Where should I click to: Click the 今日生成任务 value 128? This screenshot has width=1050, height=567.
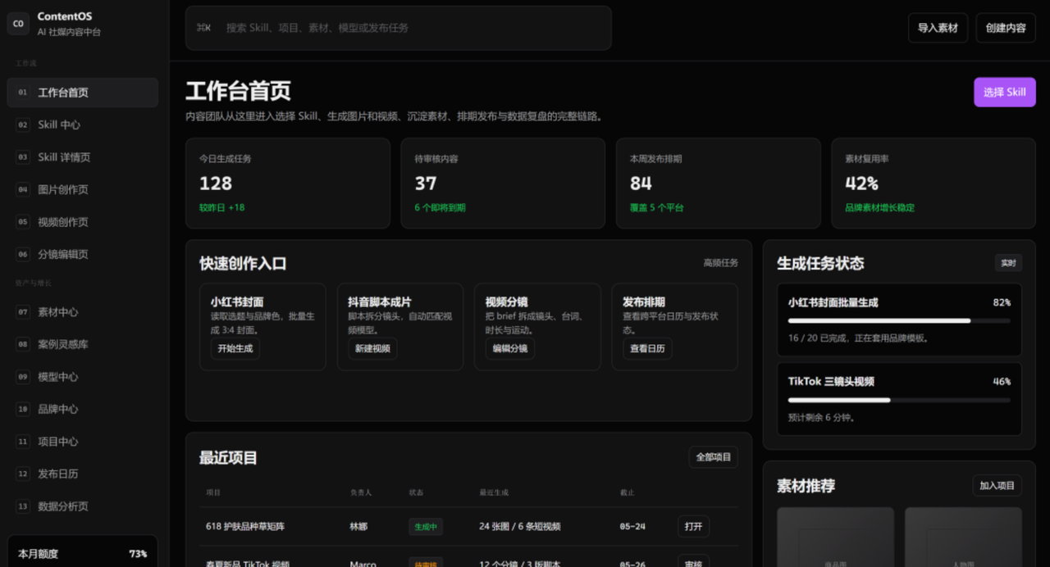pyautogui.click(x=216, y=184)
